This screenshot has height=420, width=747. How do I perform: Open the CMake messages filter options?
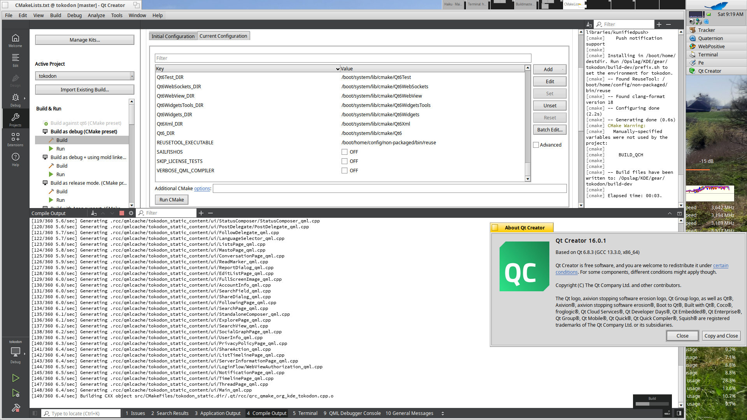tap(599, 24)
